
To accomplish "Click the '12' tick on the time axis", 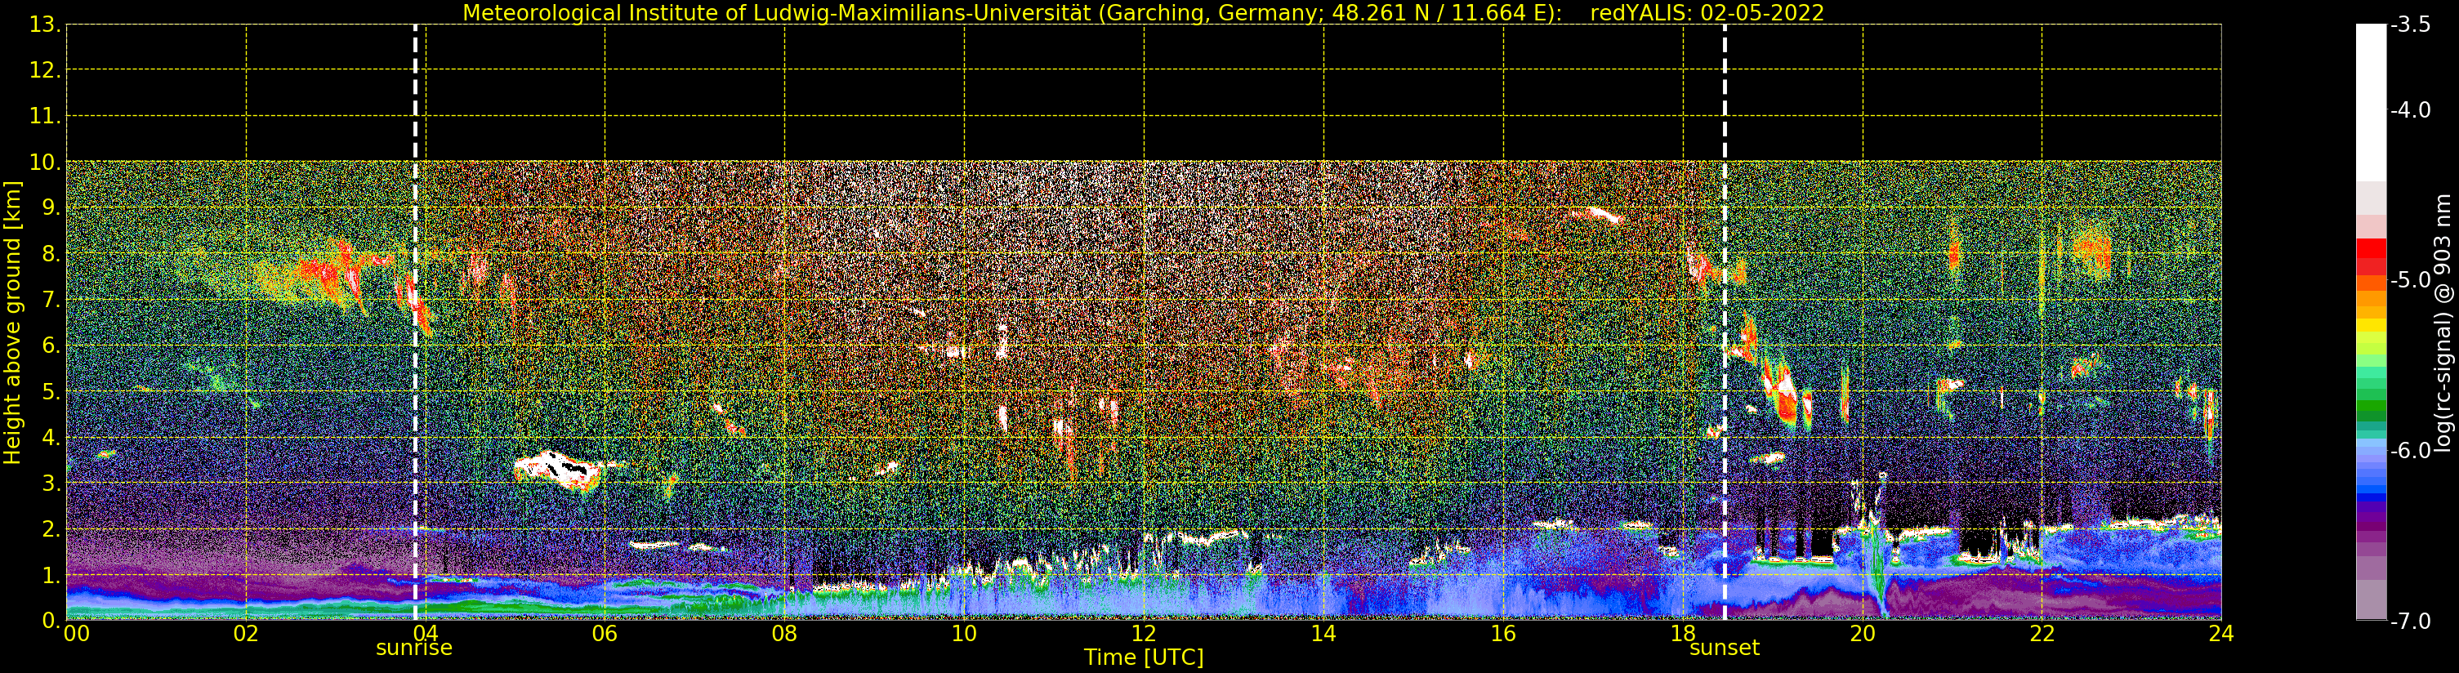I will click(1144, 633).
